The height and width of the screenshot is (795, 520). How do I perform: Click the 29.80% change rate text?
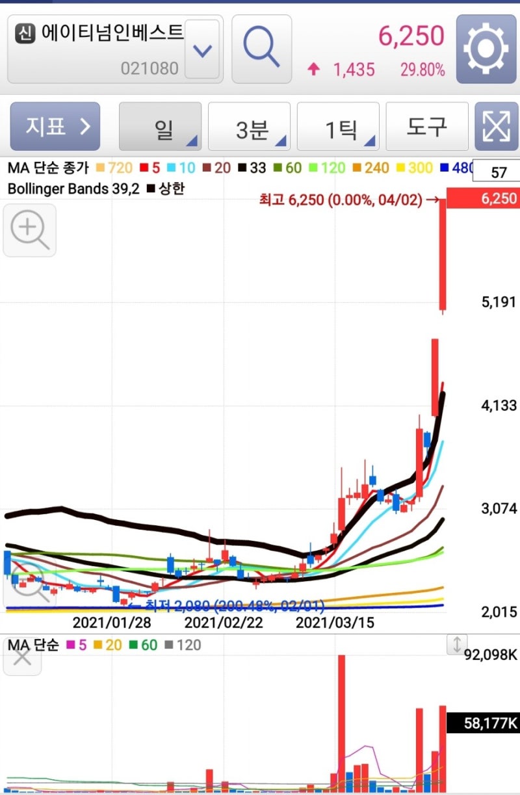pos(422,70)
